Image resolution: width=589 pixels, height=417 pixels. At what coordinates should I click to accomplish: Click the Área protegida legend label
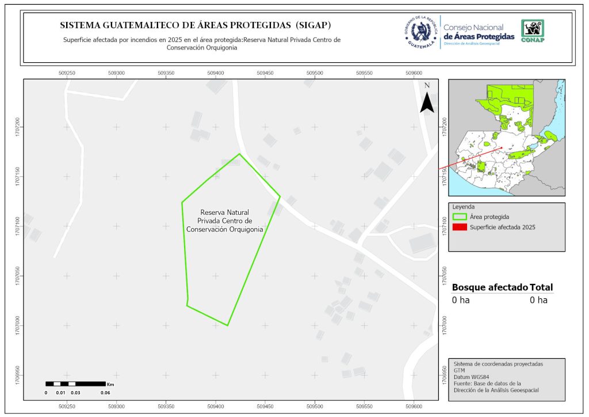(x=489, y=217)
